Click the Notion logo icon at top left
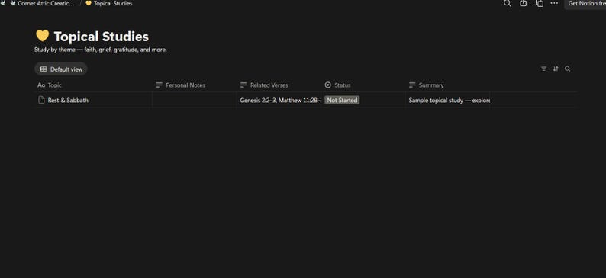 tap(3, 3)
